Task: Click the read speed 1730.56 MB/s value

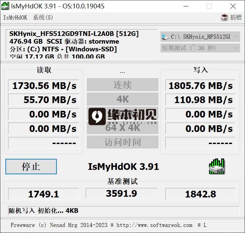Action: click(44, 86)
